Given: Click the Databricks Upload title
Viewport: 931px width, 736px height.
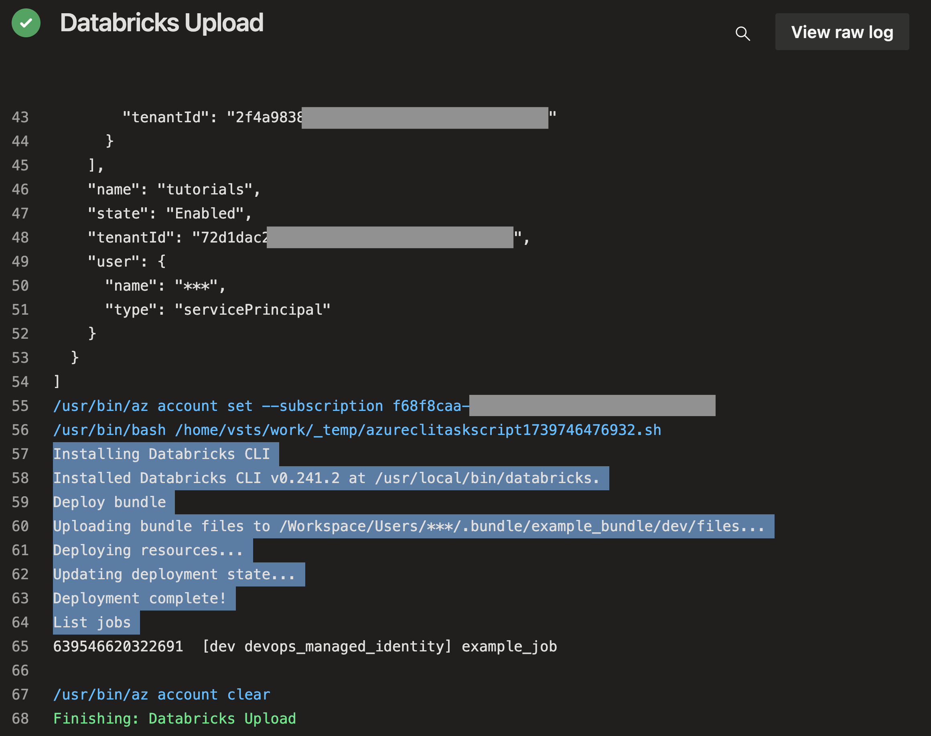Looking at the screenshot, I should click(x=161, y=23).
